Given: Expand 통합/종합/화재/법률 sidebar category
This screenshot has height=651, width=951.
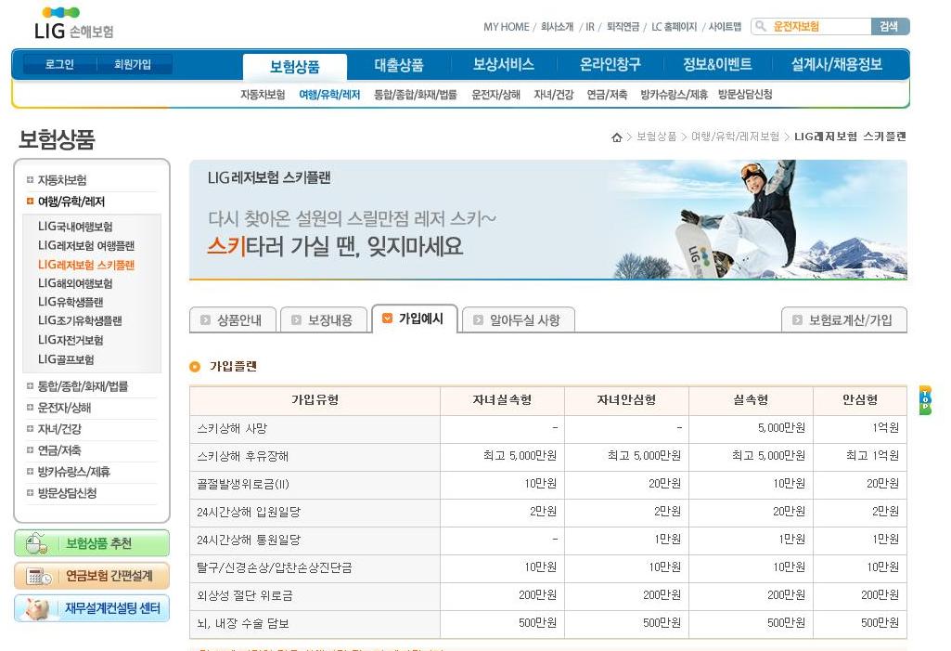Looking at the screenshot, I should tap(82, 386).
